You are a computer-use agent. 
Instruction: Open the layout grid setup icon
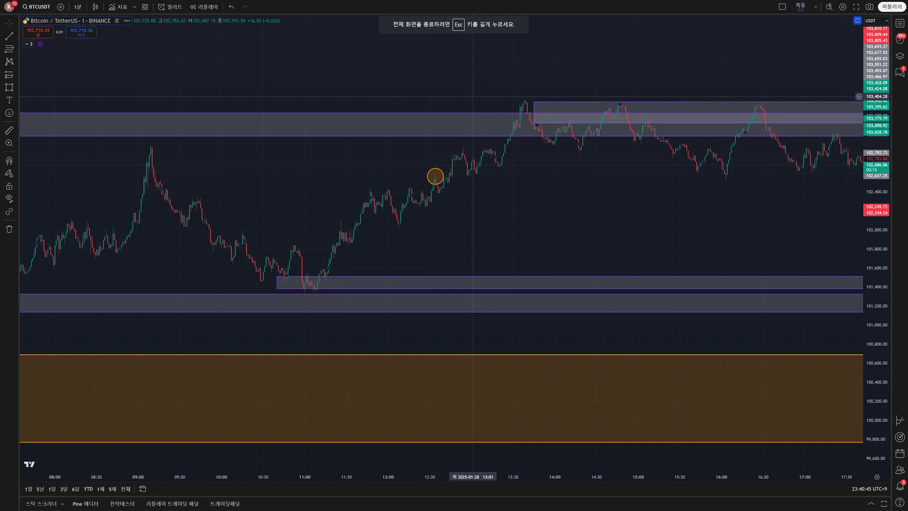[x=145, y=7]
